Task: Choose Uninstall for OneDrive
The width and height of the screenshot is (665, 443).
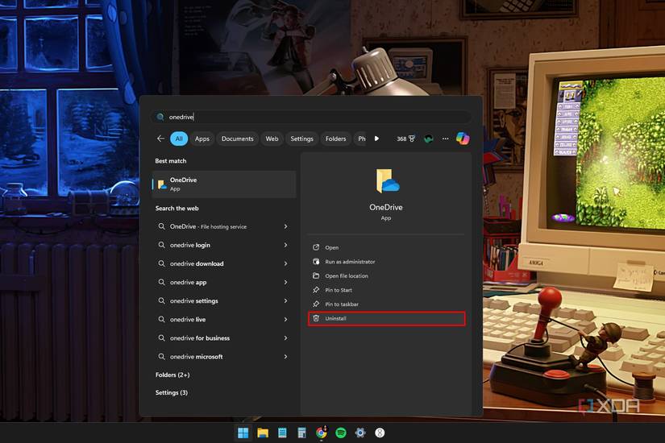Action: click(386, 318)
